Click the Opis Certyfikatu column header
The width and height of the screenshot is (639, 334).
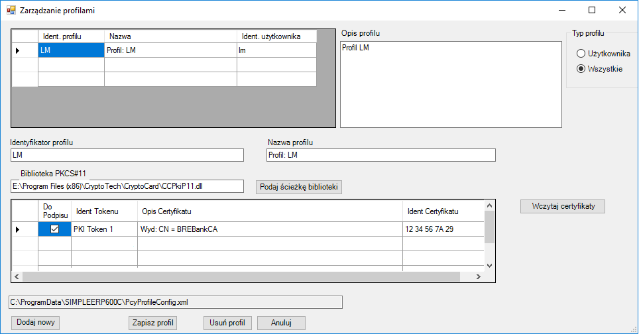click(x=270, y=211)
